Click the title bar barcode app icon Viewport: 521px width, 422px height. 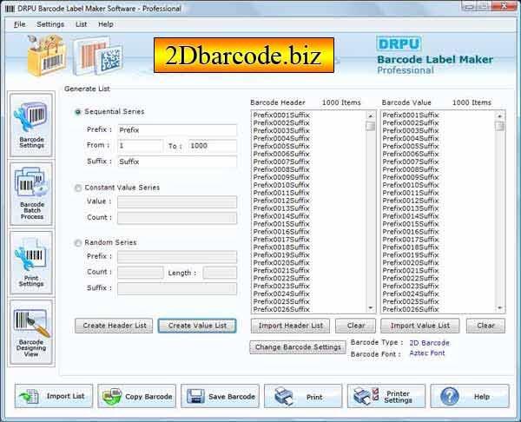coord(10,9)
